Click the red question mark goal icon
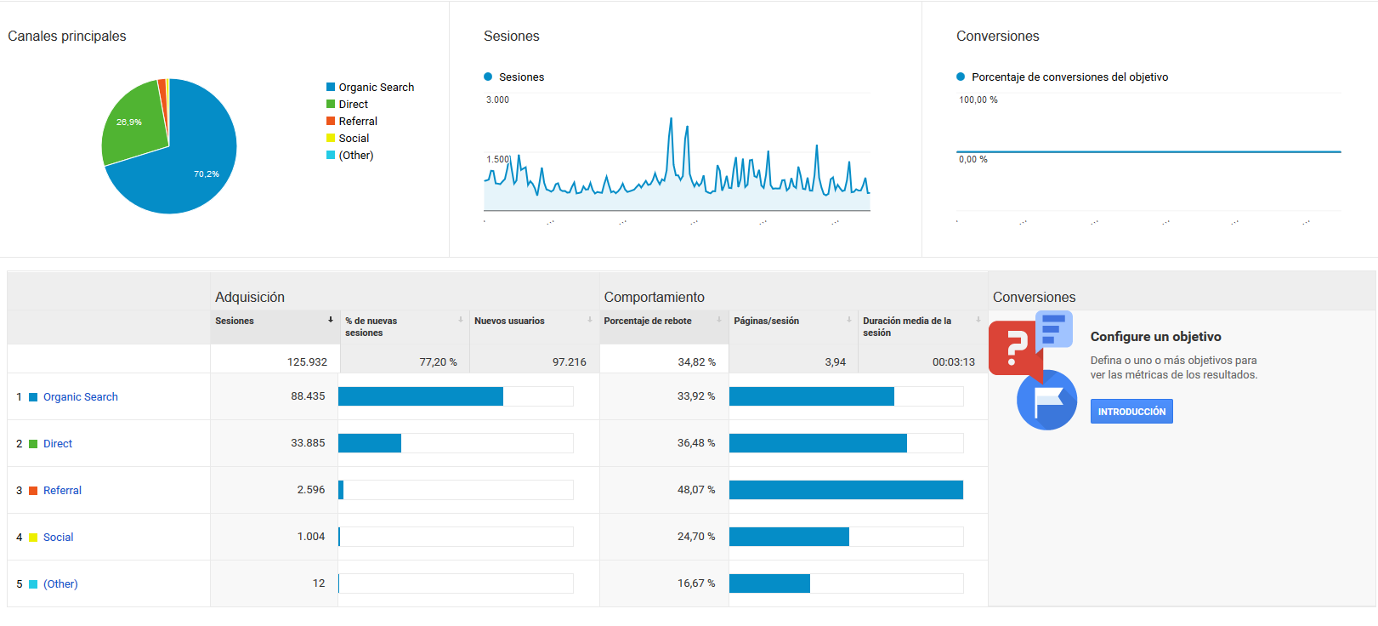The width and height of the screenshot is (1378, 626). 1016,348
